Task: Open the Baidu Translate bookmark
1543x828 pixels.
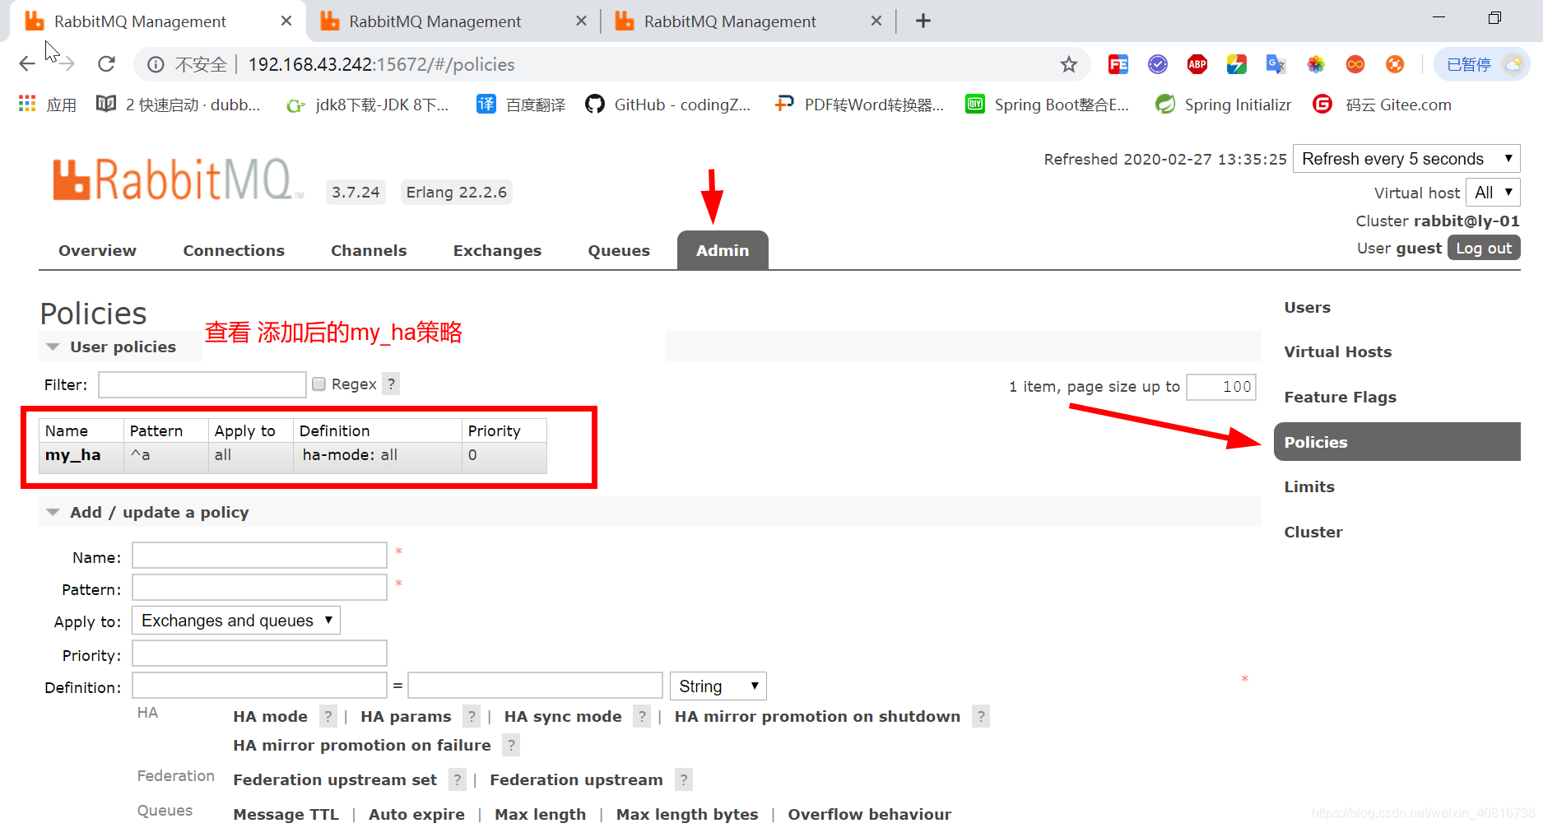Action: coord(522,105)
